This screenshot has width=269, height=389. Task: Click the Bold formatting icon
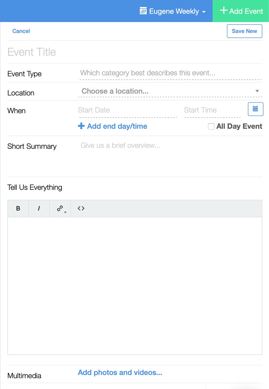point(18,208)
